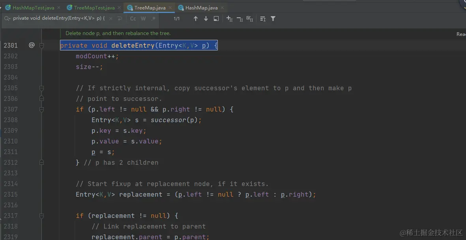
Task: Close the HashMapTest.java tab
Action: 59,8
